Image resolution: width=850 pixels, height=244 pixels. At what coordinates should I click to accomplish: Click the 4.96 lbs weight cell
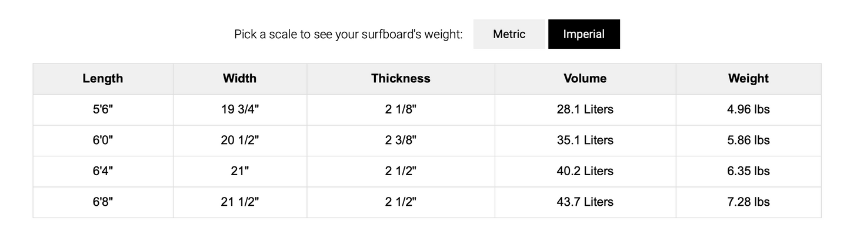(748, 110)
